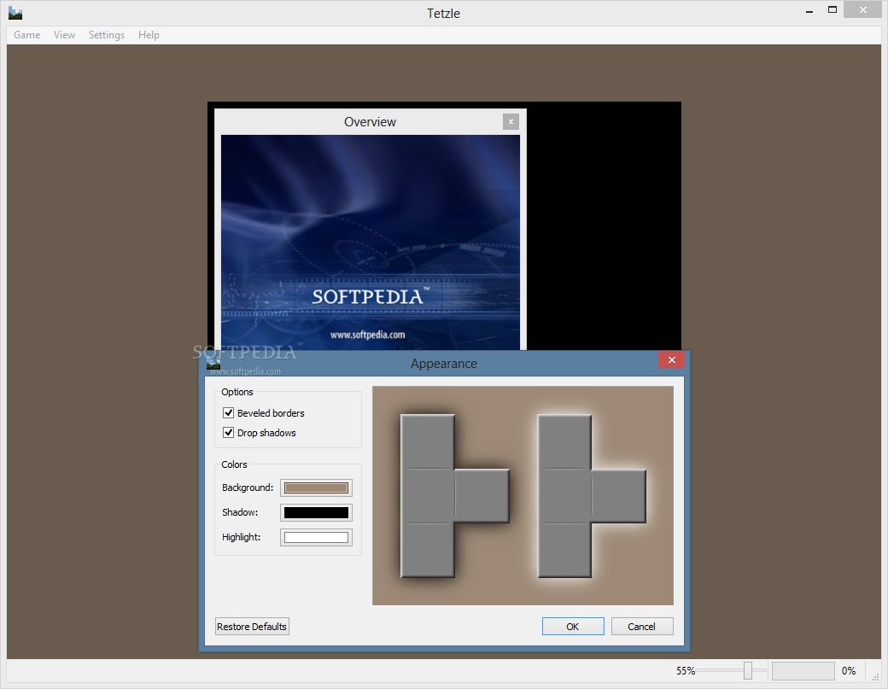
Task: Click the Restore Defaults button
Action: point(252,626)
